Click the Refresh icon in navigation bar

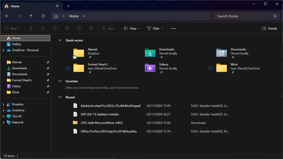pos(43,16)
